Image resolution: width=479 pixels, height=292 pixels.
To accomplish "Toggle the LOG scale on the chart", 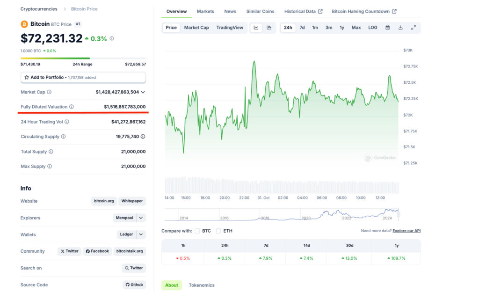I will (x=373, y=28).
